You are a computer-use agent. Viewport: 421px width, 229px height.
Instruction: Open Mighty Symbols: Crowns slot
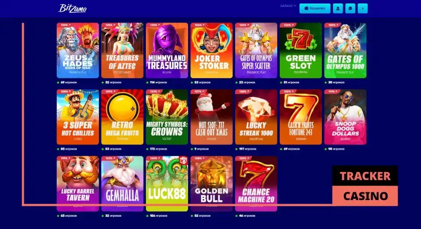167,117
